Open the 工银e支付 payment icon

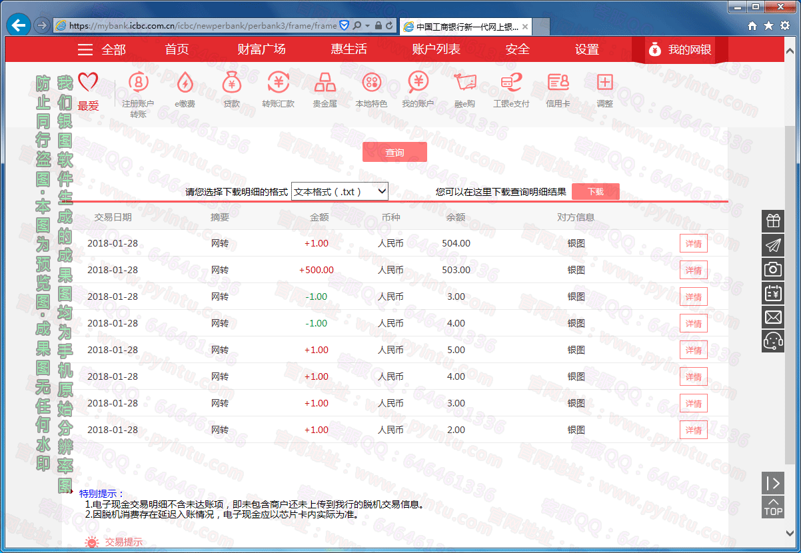(x=511, y=83)
